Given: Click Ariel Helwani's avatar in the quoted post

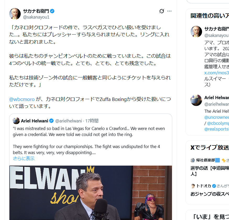Looking at the screenshot, I should click(16, 121).
